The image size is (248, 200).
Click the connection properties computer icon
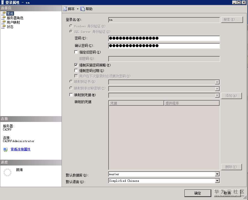(x=5, y=150)
